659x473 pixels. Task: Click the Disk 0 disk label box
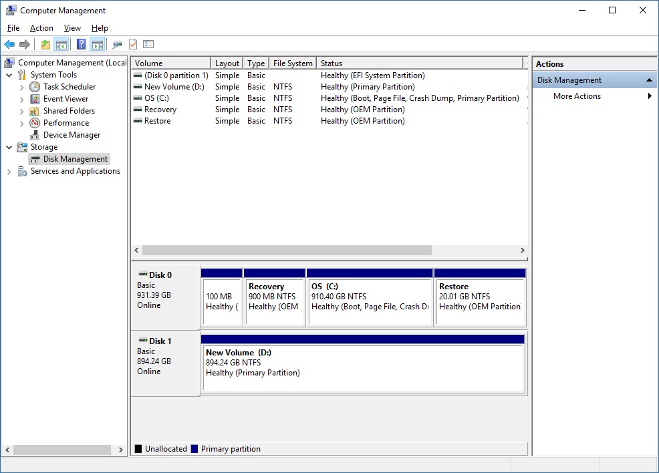[x=165, y=297]
